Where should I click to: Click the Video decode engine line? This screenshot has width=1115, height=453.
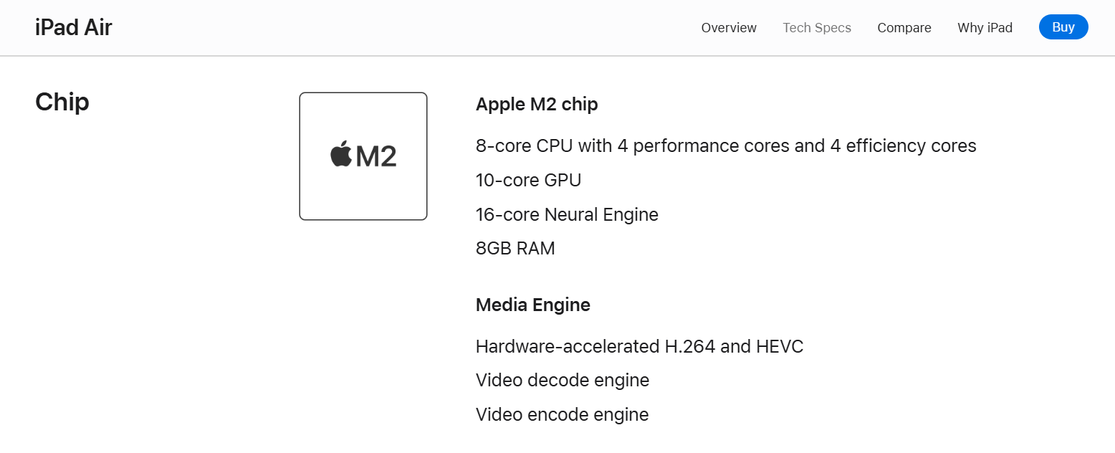click(563, 381)
